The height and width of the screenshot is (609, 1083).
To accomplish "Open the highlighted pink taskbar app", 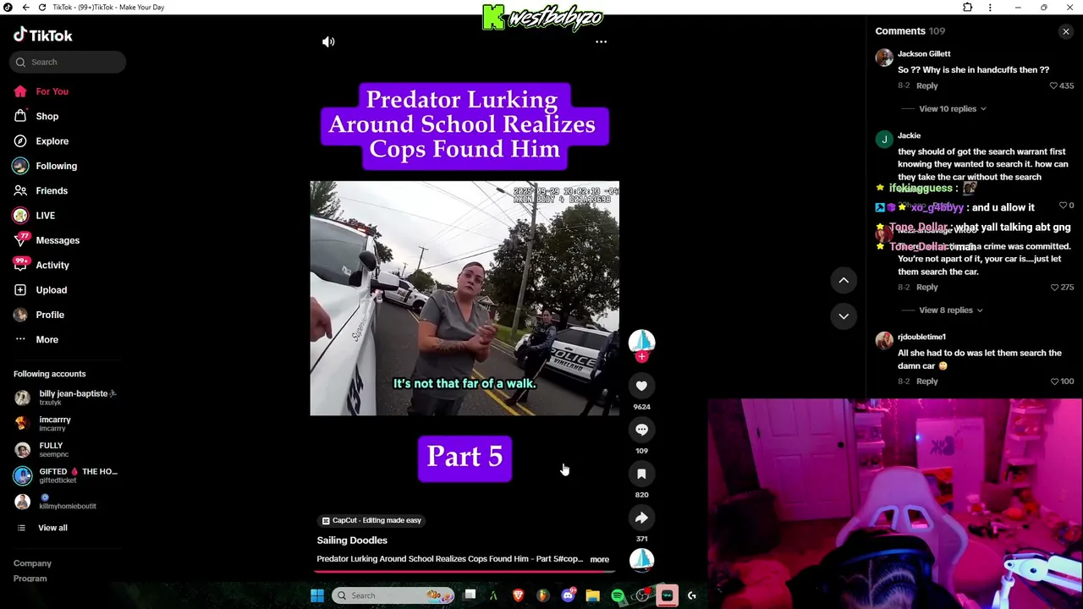I will click(667, 595).
